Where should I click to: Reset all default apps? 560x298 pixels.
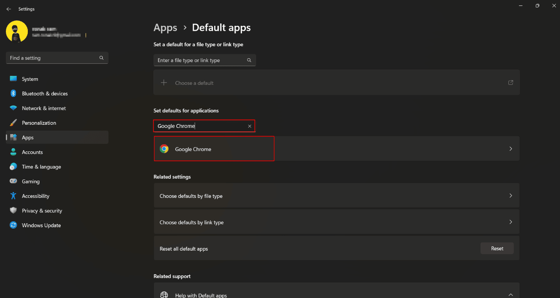(497, 248)
